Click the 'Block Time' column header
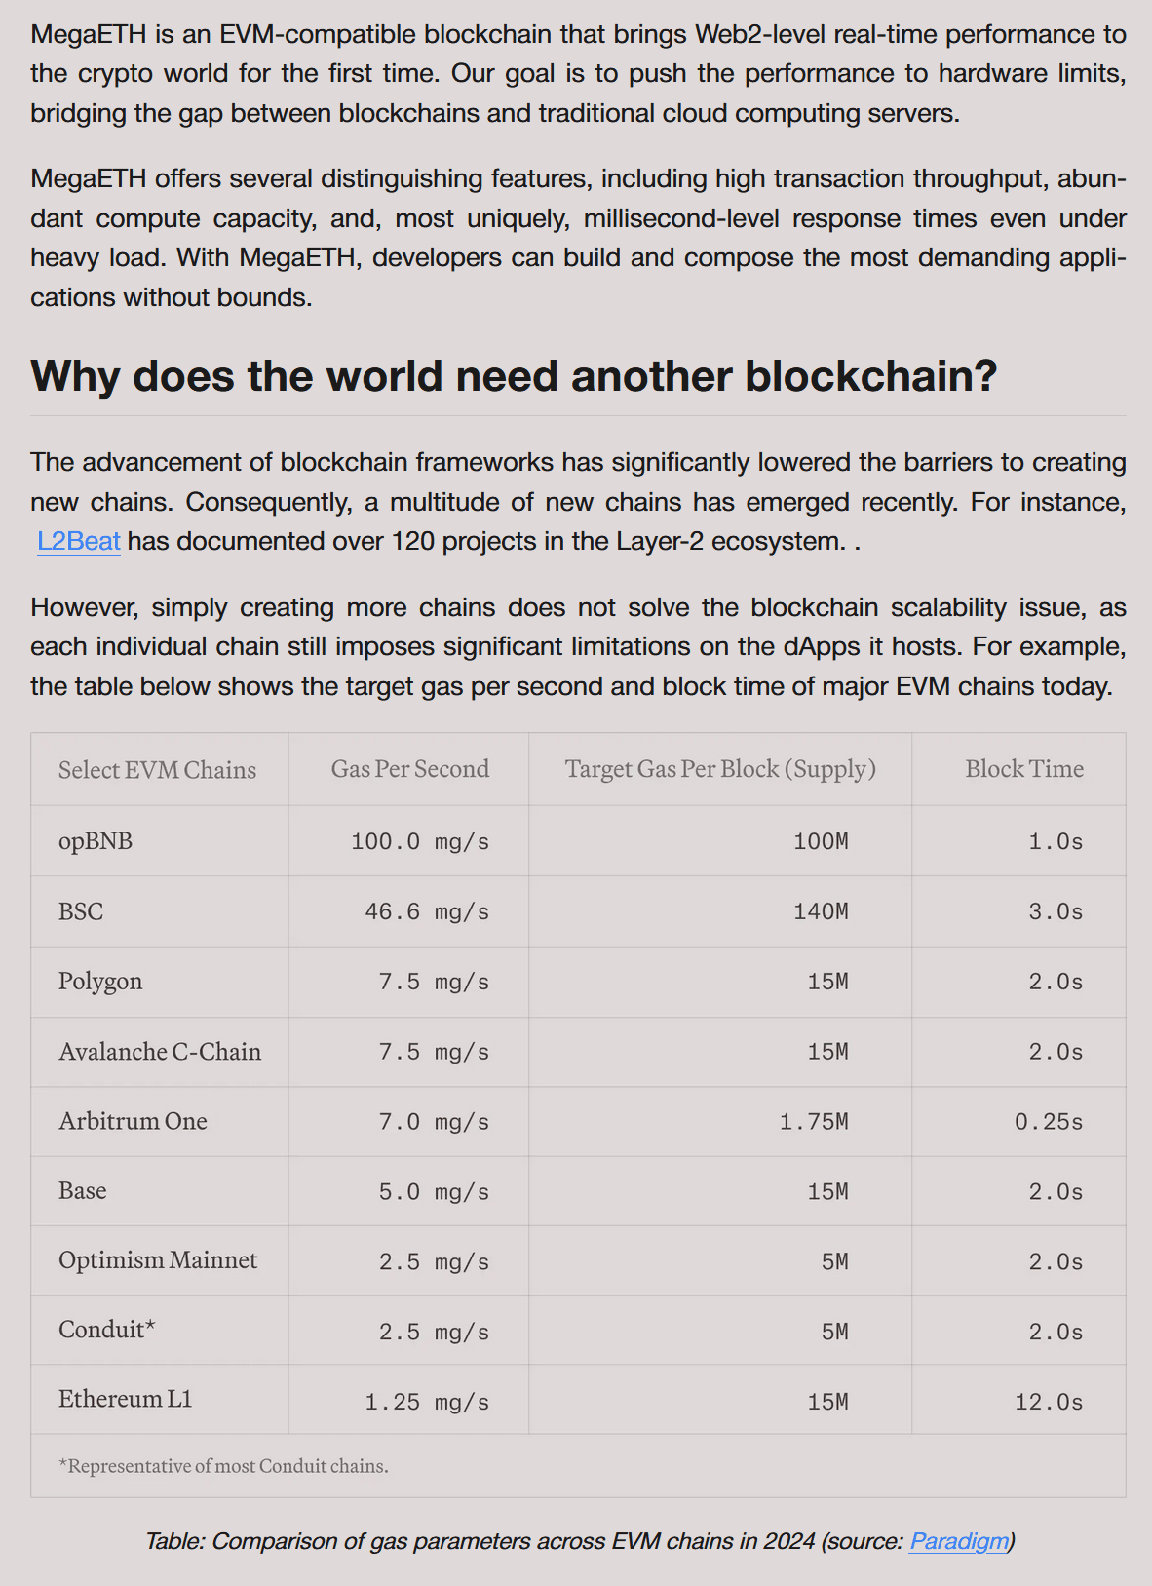Viewport: 1152px width, 1586px height. point(1023,769)
